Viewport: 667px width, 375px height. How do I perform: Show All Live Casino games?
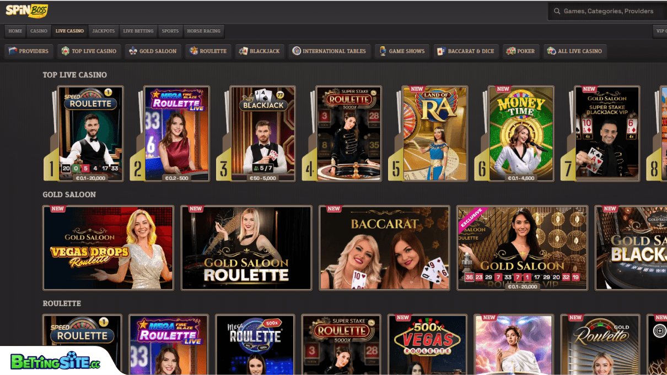click(x=575, y=51)
